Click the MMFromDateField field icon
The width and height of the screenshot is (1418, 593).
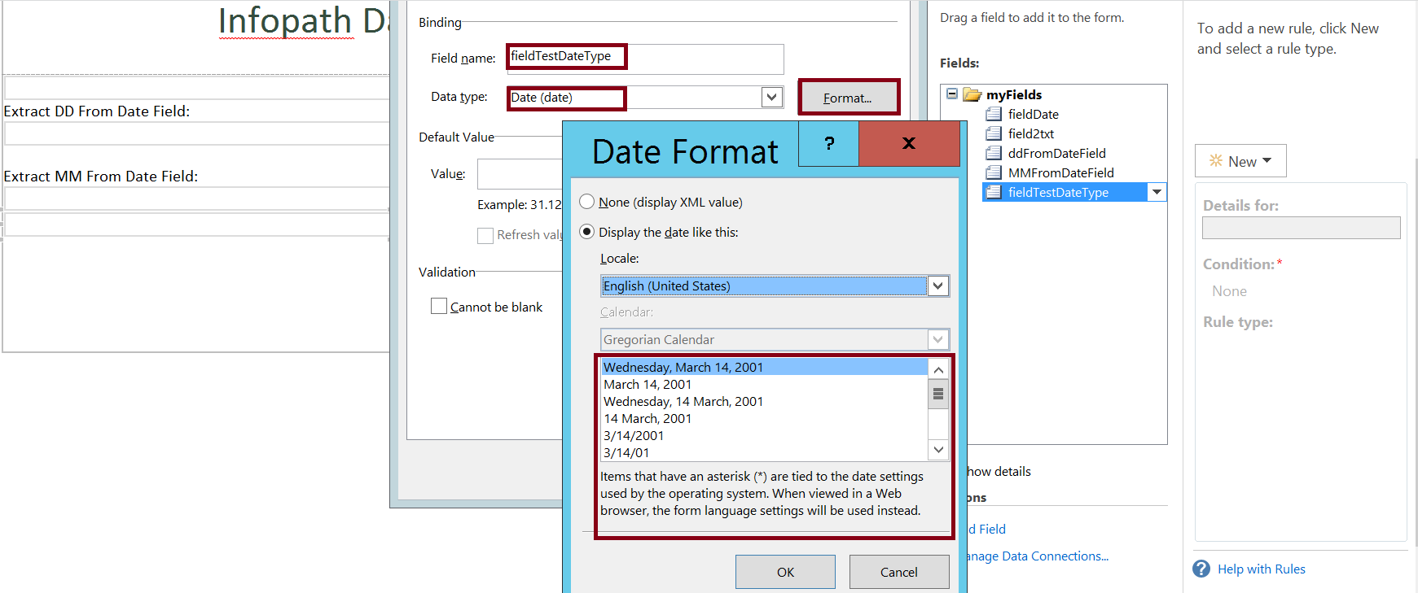[994, 172]
